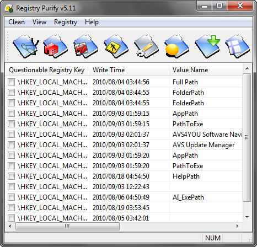This screenshot has height=247, width=257.
Task: Check the row written 2010/08/05 03:42:01
Action: tap(11, 218)
